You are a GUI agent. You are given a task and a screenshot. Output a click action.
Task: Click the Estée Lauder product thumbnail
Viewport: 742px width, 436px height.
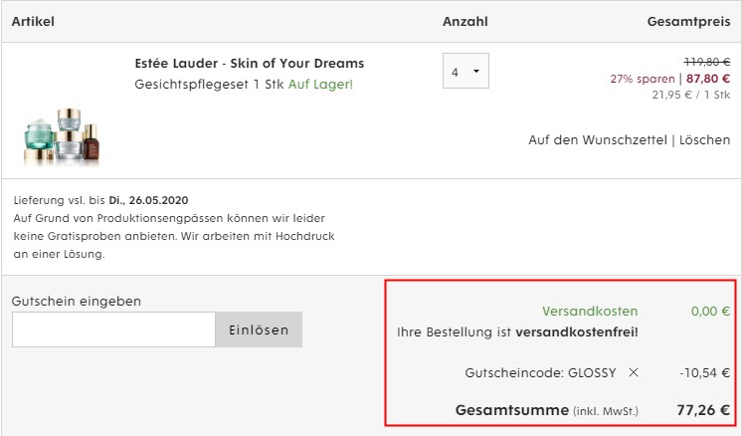pyautogui.click(x=62, y=136)
